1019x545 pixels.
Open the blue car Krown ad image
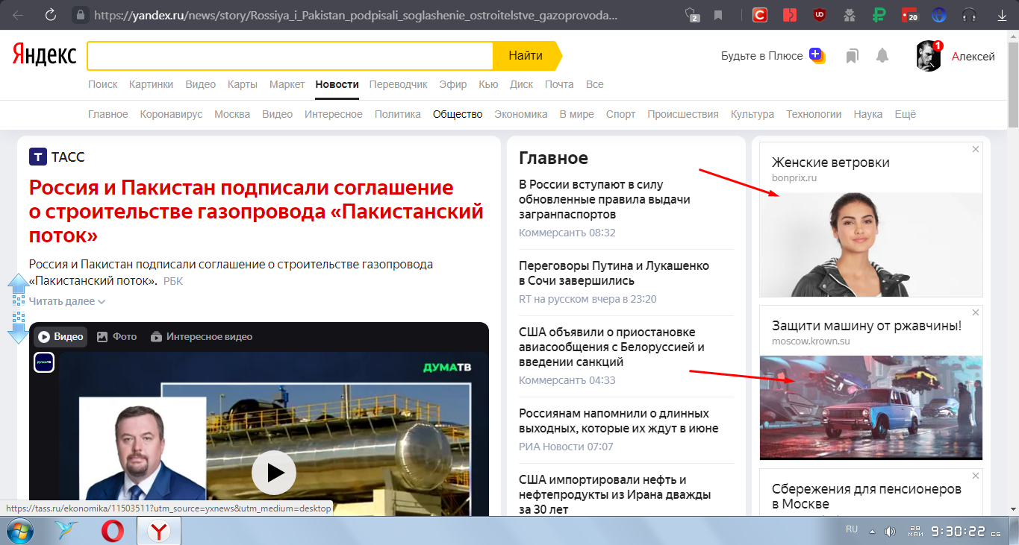(x=870, y=407)
